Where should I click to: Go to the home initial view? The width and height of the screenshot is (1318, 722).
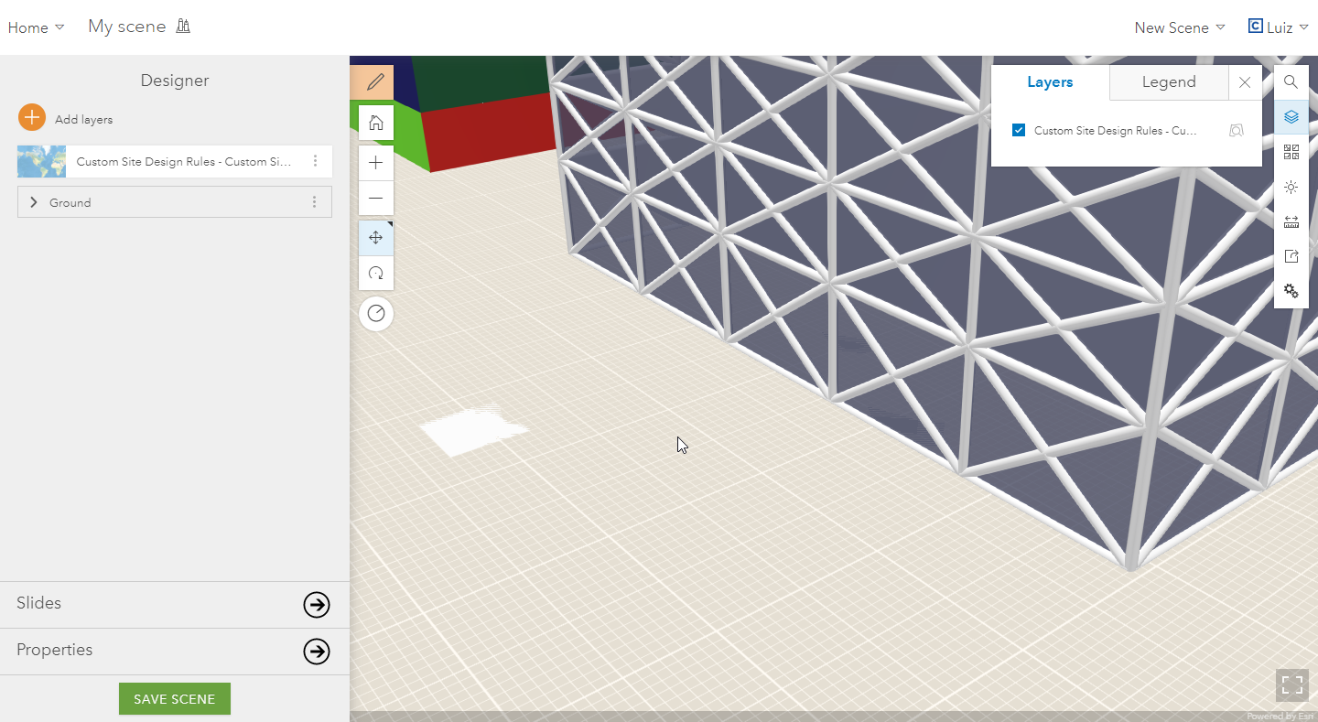(375, 123)
